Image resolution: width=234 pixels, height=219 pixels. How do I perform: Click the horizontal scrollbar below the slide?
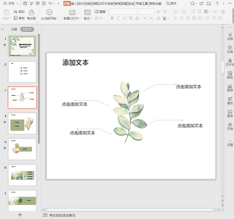tap(130, 210)
